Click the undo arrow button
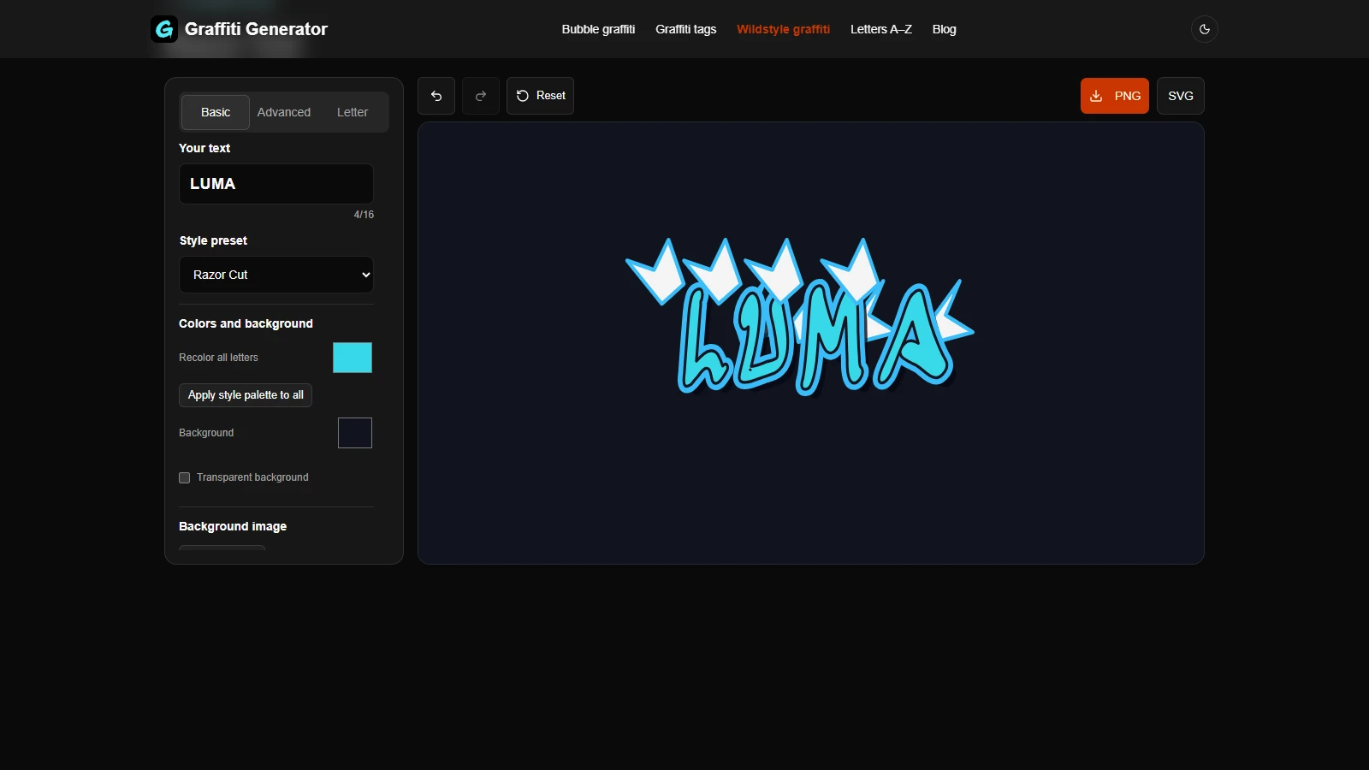Viewport: 1369px width, 770px height. (x=436, y=96)
